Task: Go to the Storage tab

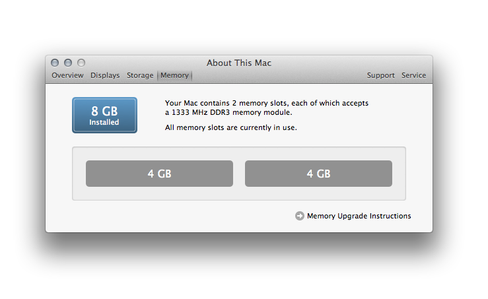Action: [140, 75]
